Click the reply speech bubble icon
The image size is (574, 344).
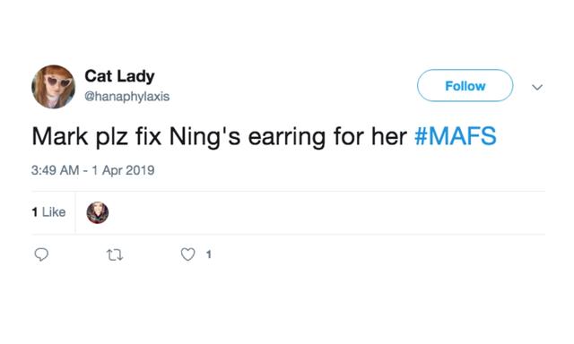(x=41, y=254)
